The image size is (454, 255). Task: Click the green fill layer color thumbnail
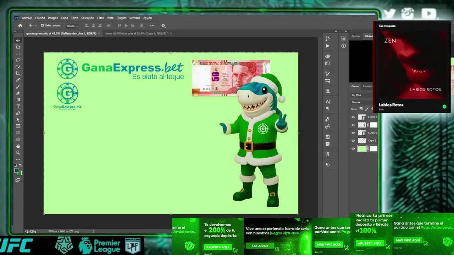click(x=362, y=149)
